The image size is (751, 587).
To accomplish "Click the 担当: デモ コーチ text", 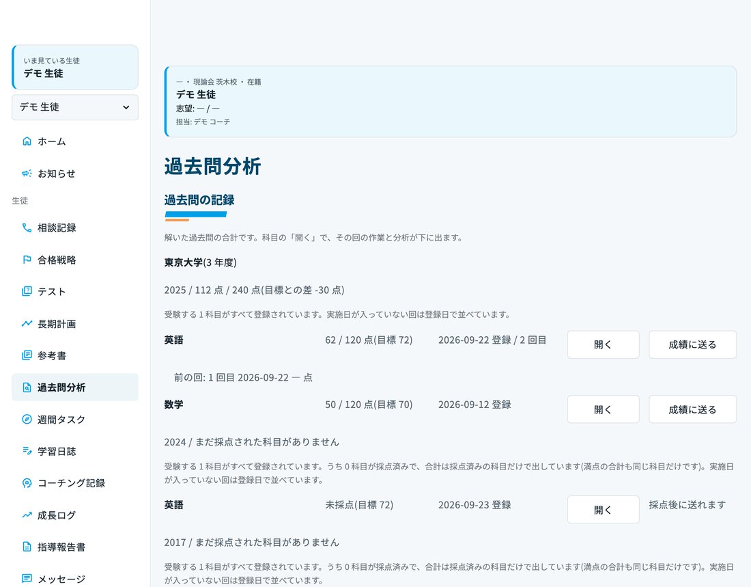I will (203, 122).
